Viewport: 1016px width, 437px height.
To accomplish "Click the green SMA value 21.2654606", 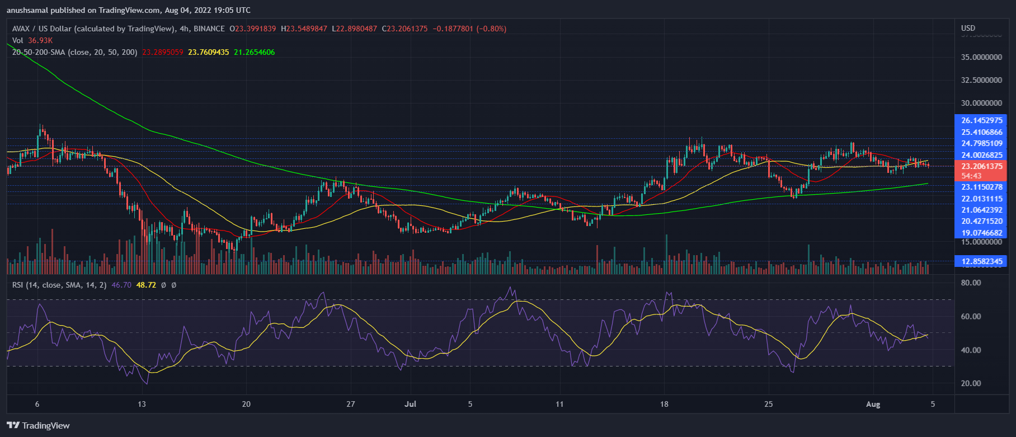I will point(255,52).
